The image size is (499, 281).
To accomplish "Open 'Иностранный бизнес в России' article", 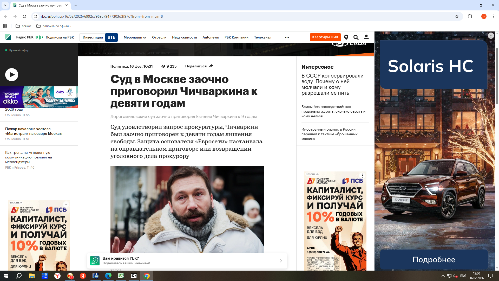I will tap(330, 134).
